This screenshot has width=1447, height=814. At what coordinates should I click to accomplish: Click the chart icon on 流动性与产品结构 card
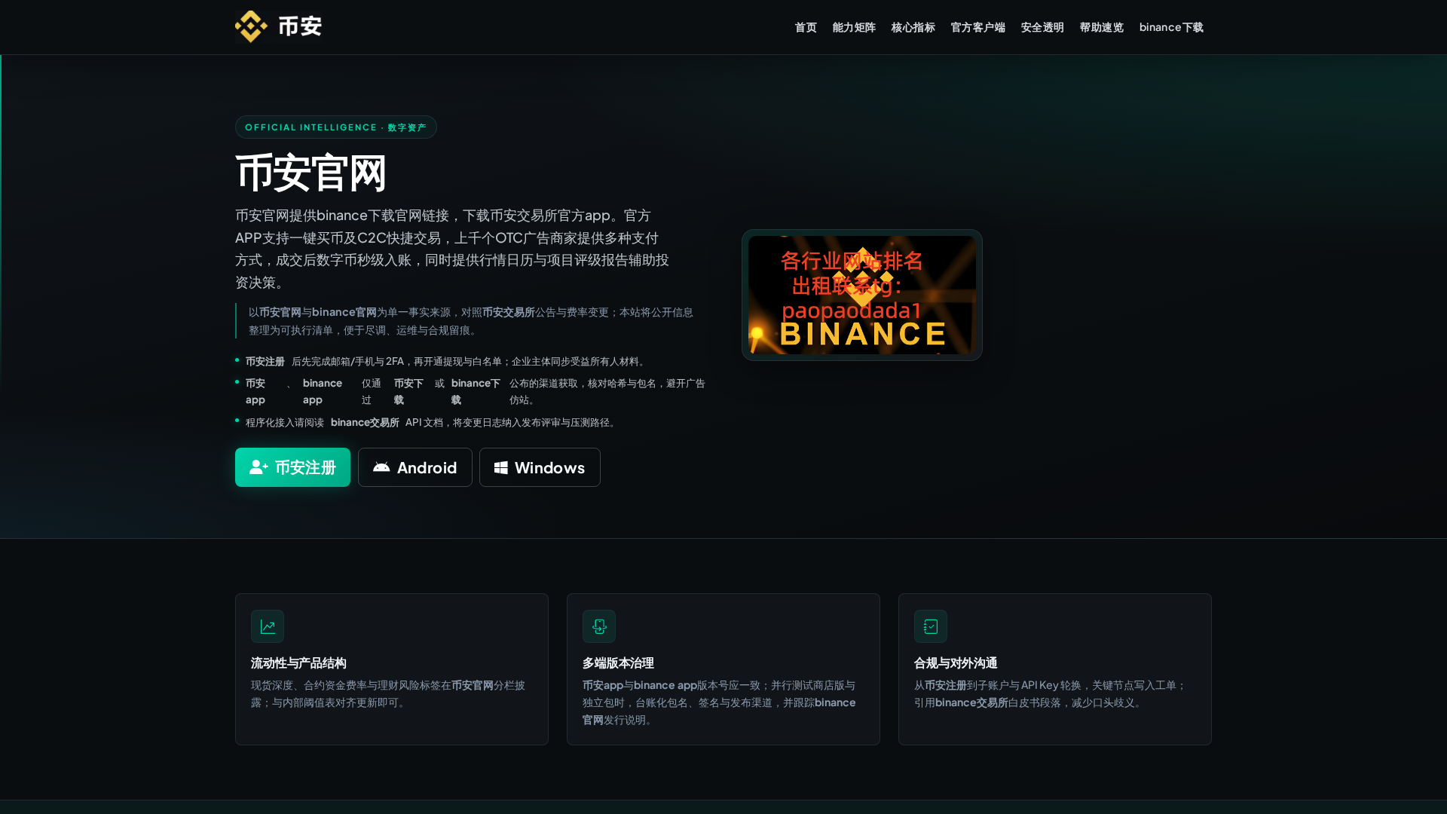(x=268, y=626)
